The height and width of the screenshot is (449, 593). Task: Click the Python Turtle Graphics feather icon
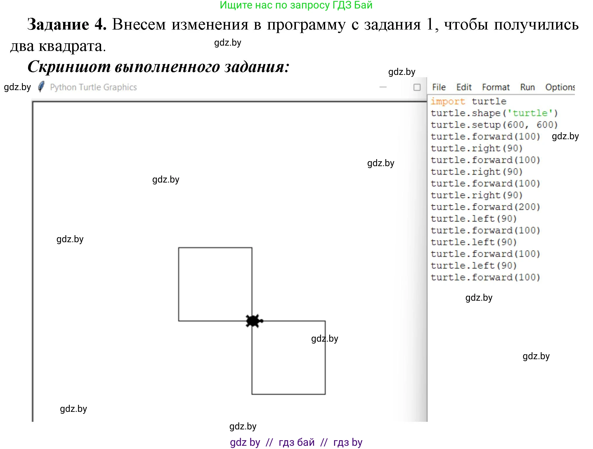(41, 87)
